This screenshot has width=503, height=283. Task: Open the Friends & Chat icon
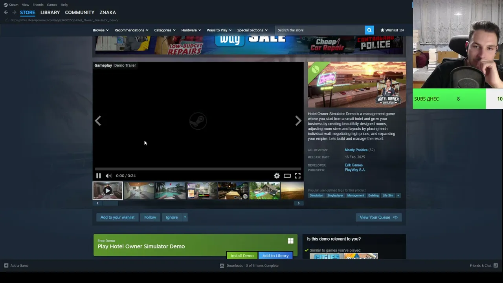(x=496, y=266)
